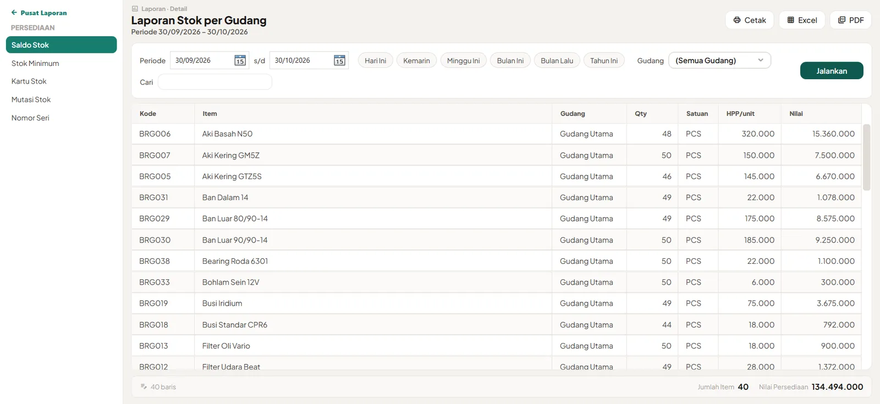Click the HPP/unit column header
This screenshot has width=880, height=404.
coord(750,114)
